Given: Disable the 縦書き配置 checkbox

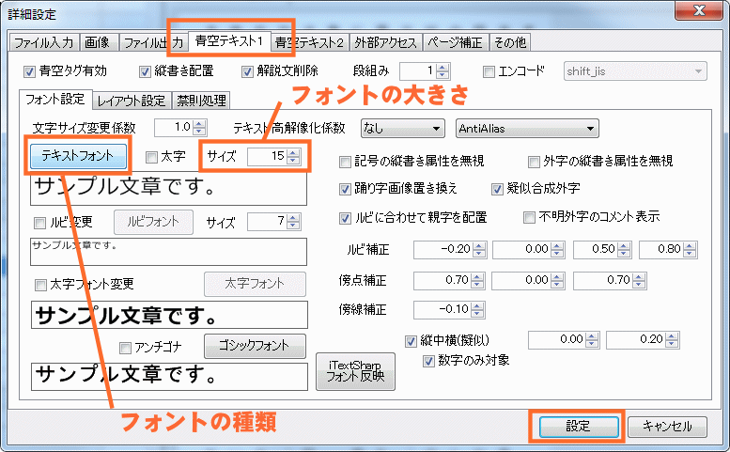Looking at the screenshot, I should tap(145, 70).
